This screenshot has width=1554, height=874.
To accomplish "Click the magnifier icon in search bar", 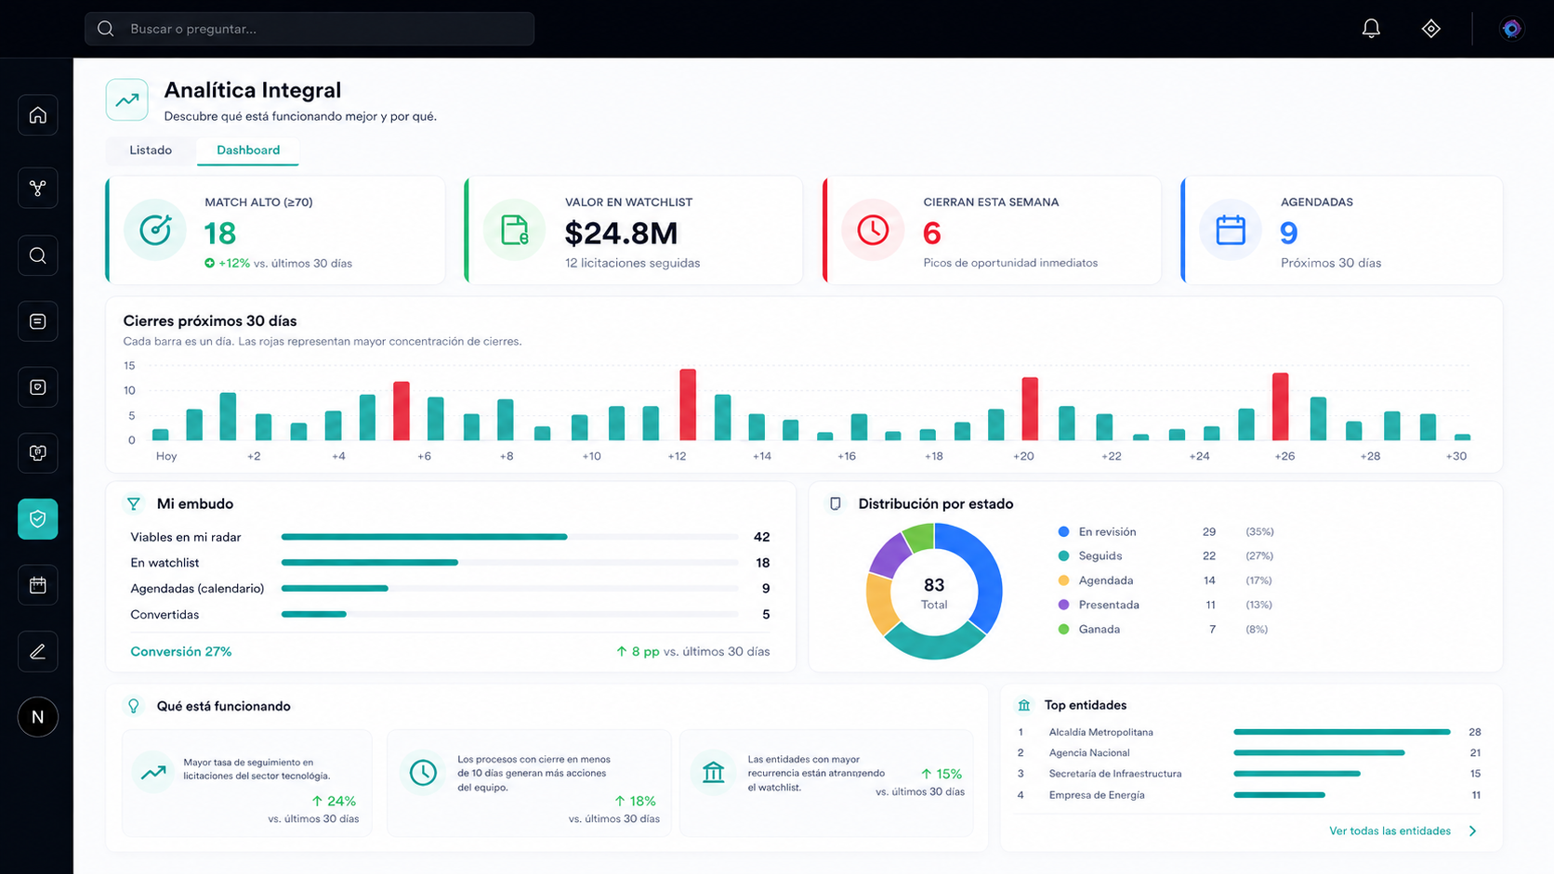I will (x=106, y=29).
